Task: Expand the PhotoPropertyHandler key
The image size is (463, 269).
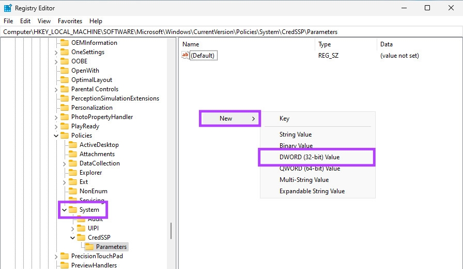Action: tap(56, 117)
